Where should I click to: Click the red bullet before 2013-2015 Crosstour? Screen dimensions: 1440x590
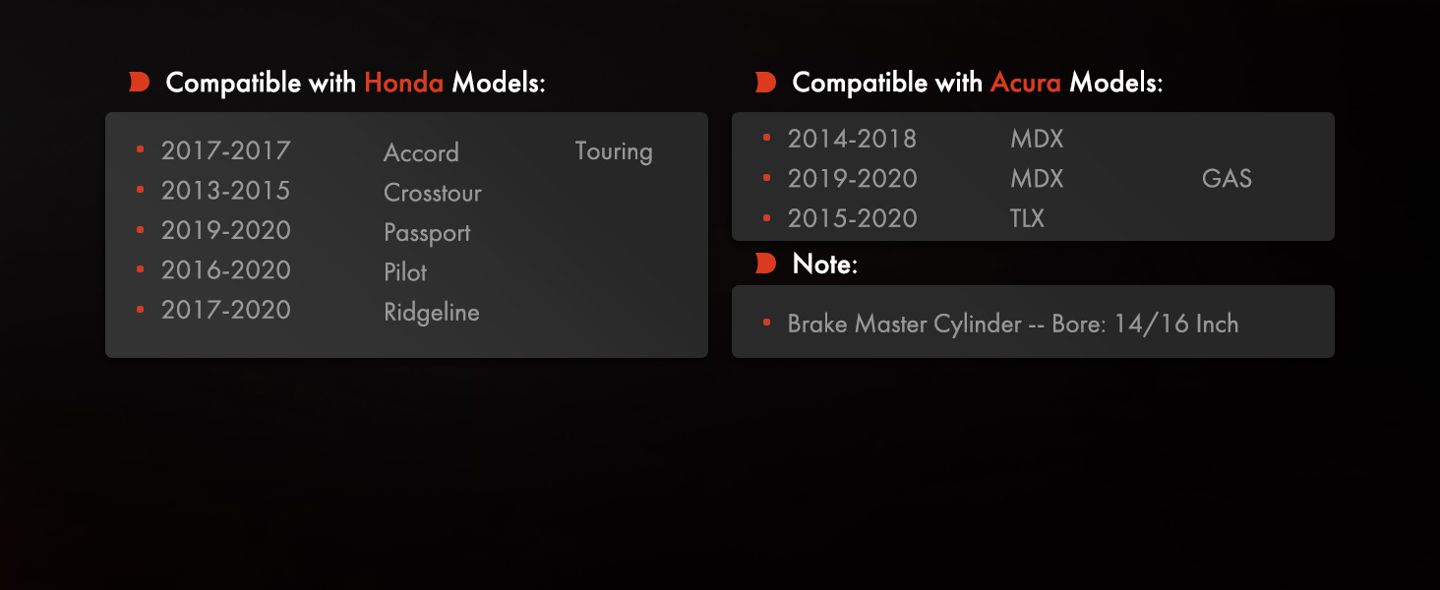pos(140,189)
